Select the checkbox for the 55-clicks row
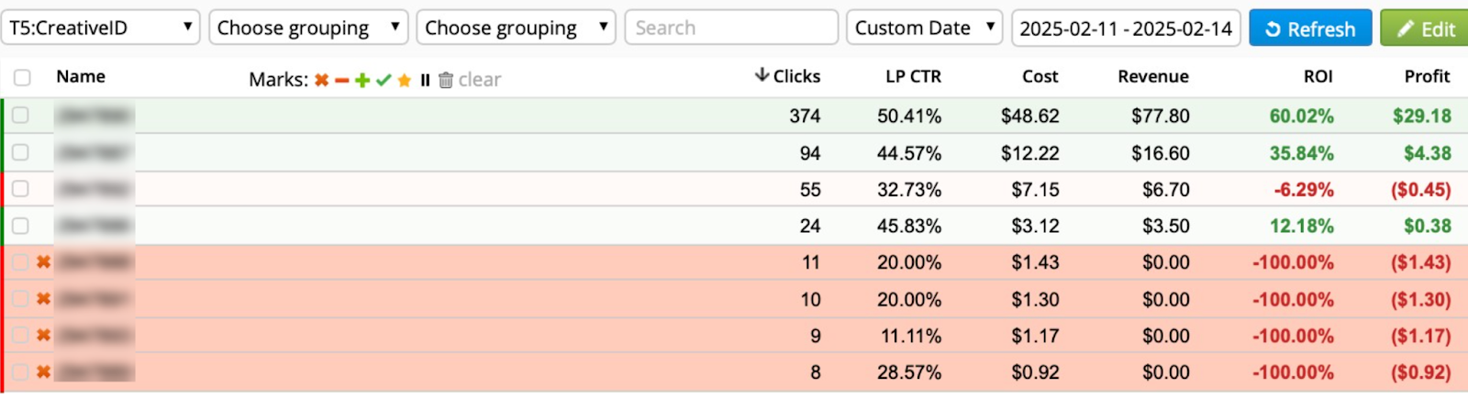1468x399 pixels. [20, 189]
